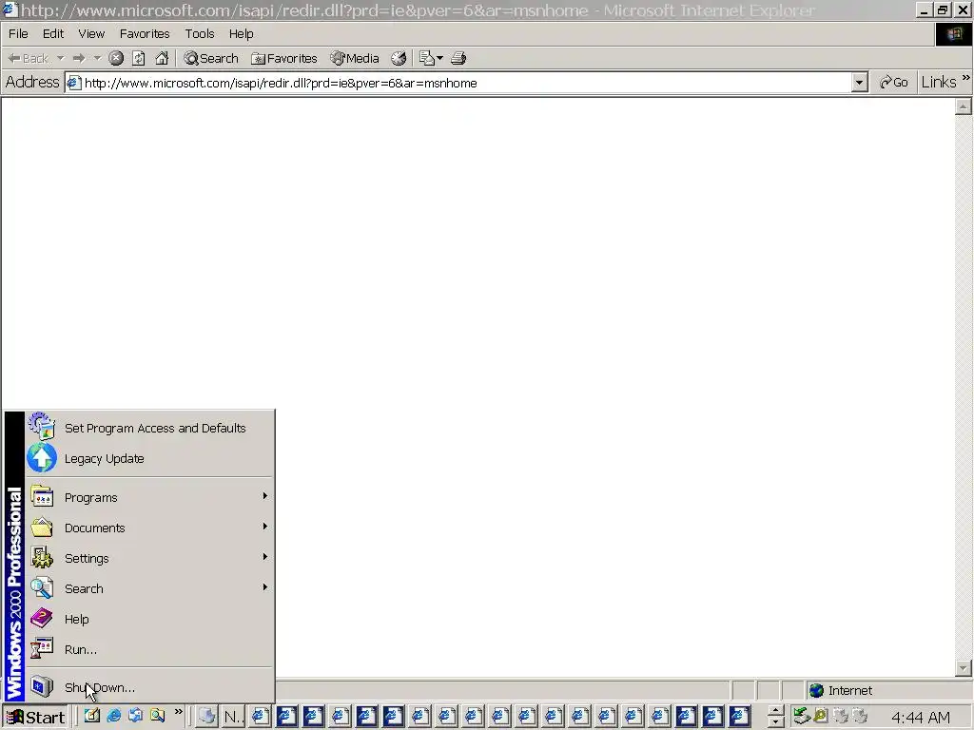The image size is (974, 730).
Task: Open the View menu
Action: point(91,33)
